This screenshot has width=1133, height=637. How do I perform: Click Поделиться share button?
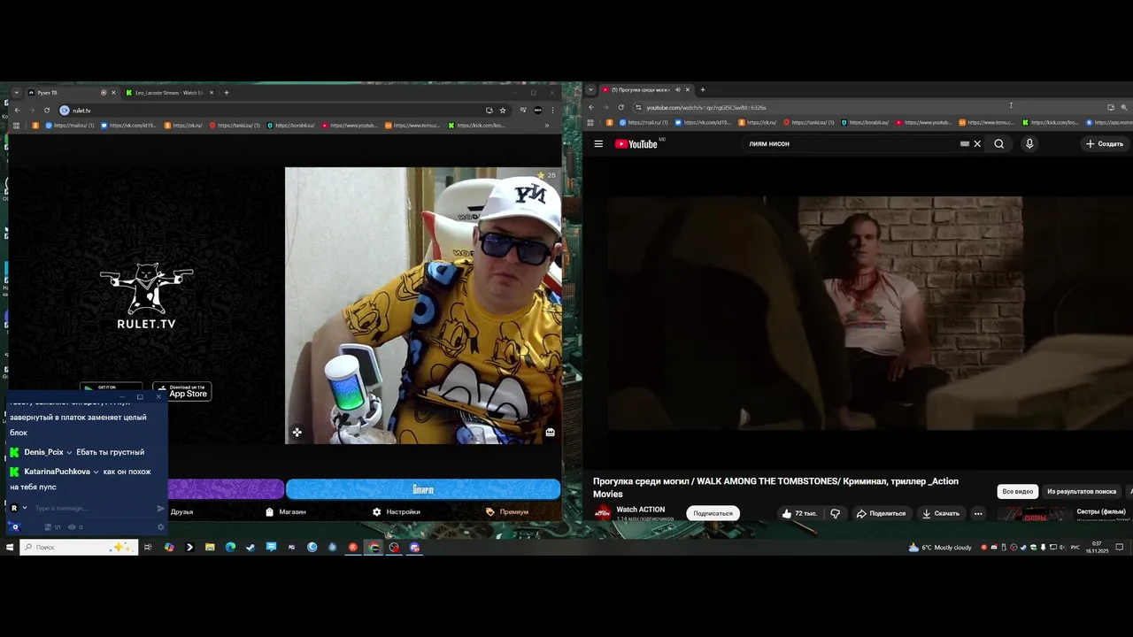881,513
